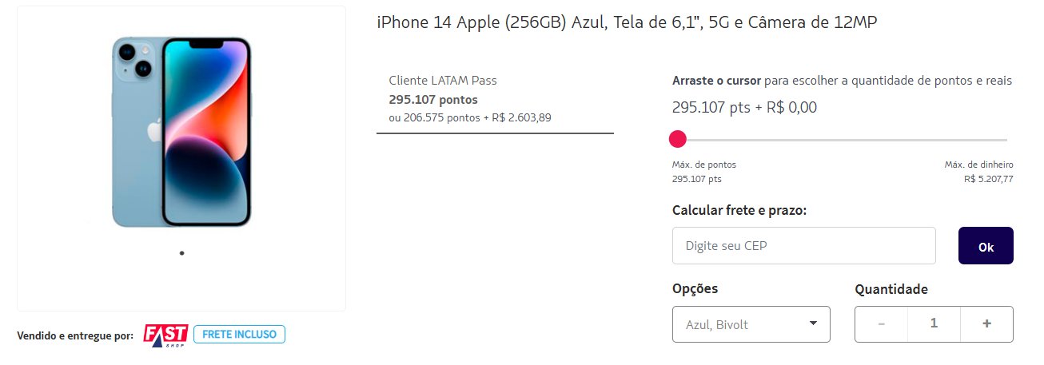Image resolution: width=1044 pixels, height=365 pixels.
Task: Click the right end of the slider track
Action: click(1005, 140)
